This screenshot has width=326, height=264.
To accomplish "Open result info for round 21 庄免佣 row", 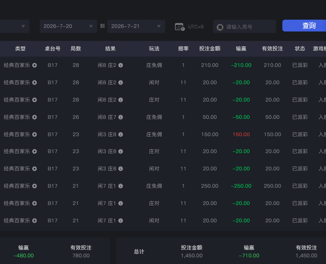I will tap(121, 186).
